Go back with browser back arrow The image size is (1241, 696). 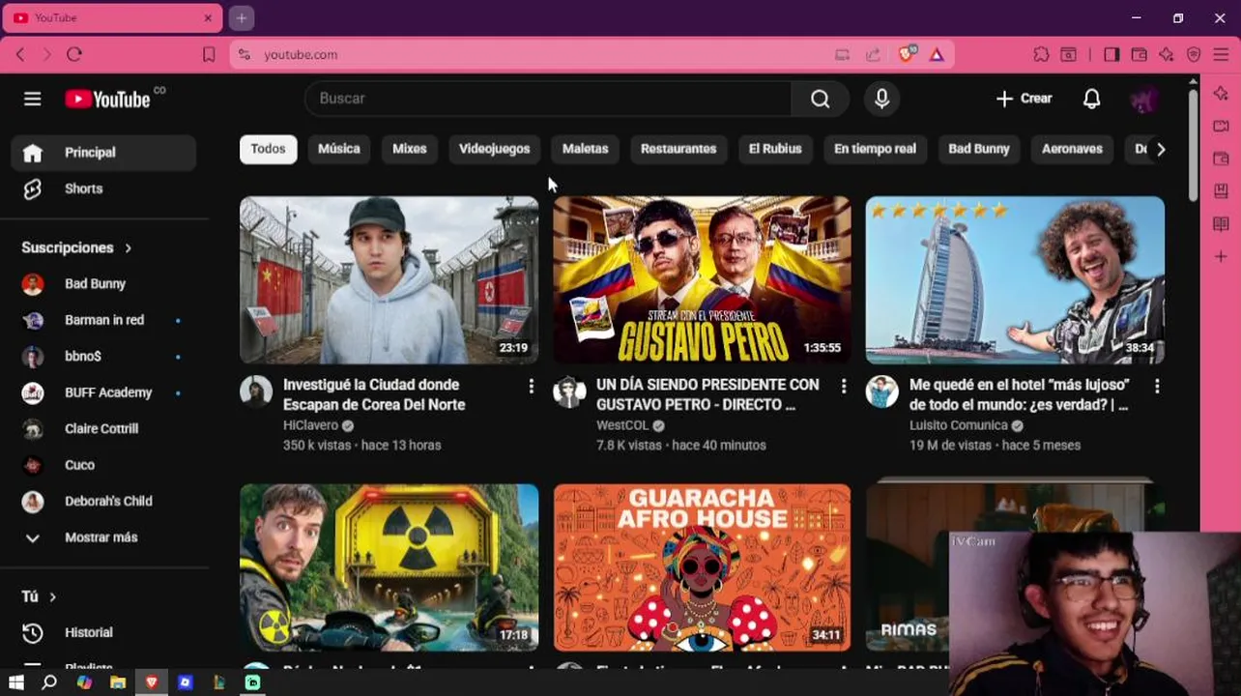tap(20, 55)
